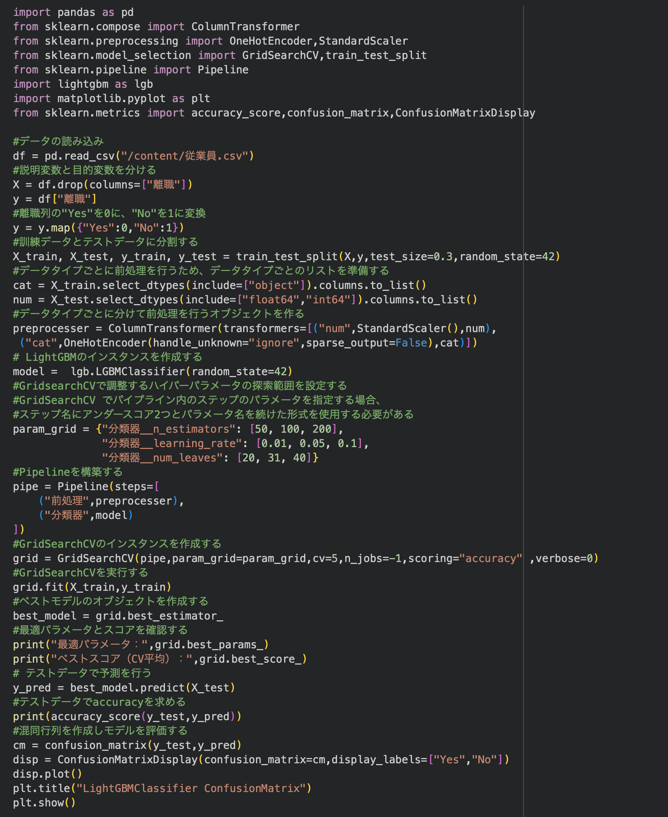Image resolution: width=668 pixels, height=817 pixels.
Task: Click the line 'disp.plot()'
Action: [47, 774]
